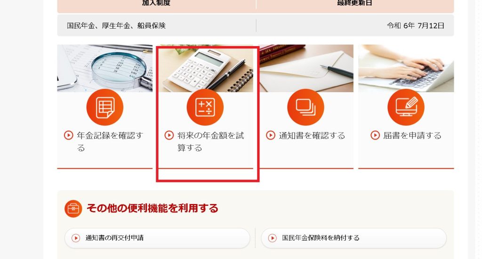Go to 通知書を確認する
482x259 pixels.
pos(312,135)
